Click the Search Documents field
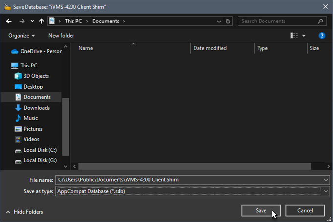The image size is (333, 222). 278,21
